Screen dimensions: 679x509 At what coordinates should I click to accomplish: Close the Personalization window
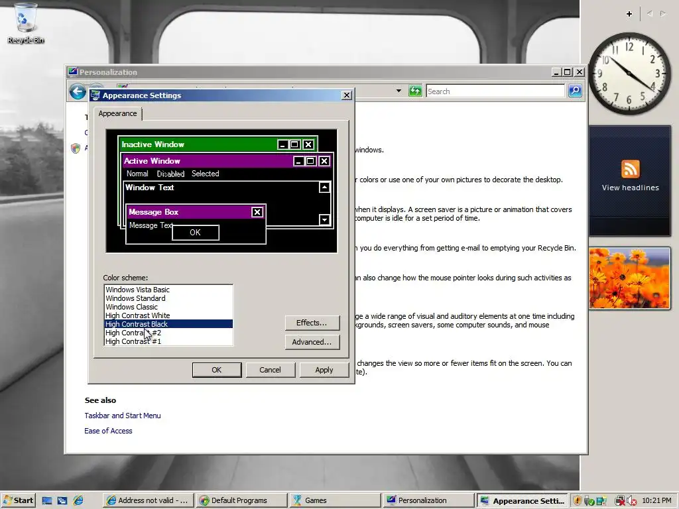tap(579, 72)
